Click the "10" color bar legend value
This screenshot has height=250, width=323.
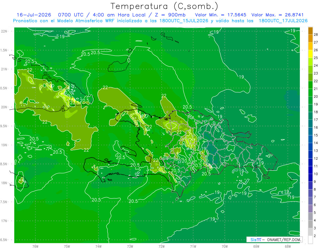(x=316, y=174)
